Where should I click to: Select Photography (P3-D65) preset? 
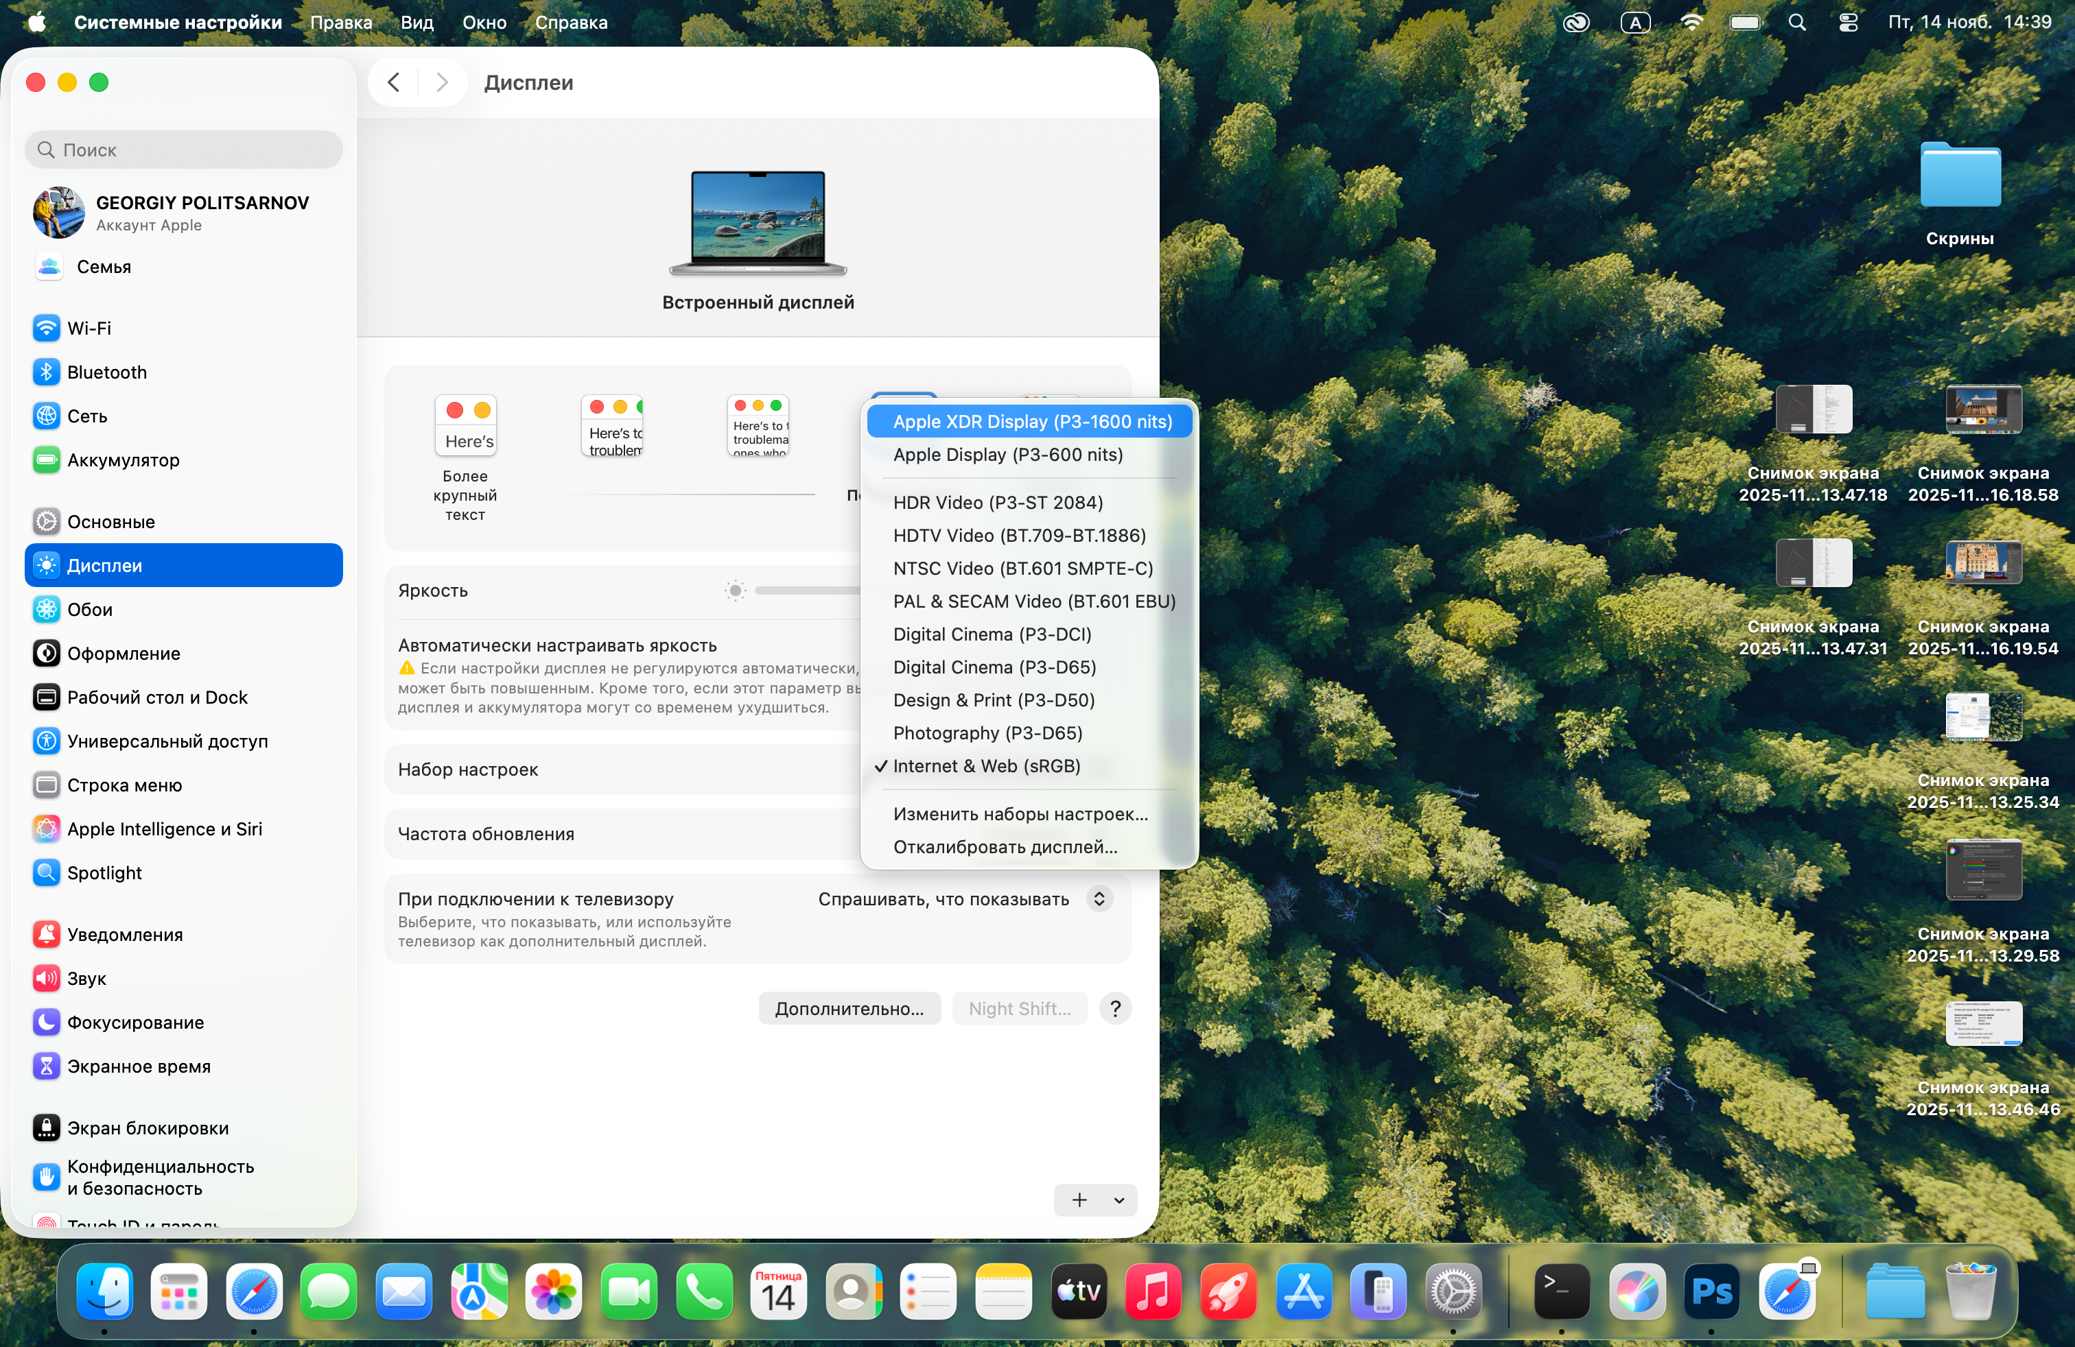coord(987,732)
